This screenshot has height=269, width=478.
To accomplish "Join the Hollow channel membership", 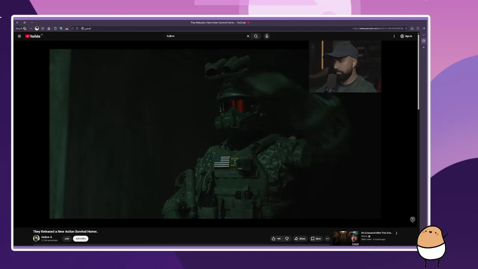I will pyautogui.click(x=66, y=239).
